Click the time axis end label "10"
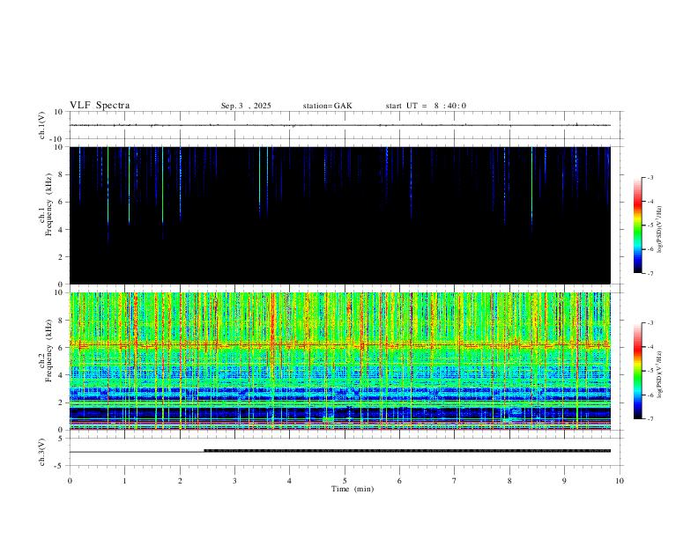This screenshot has width=698, height=539. 620,481
